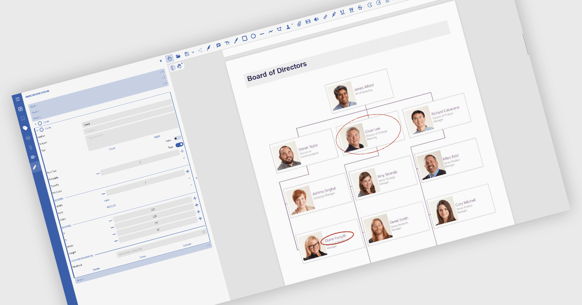This screenshot has height=305, width=582.
Task: Collapse the expanded Circle annotation item
Action: pyautogui.click(x=37, y=130)
